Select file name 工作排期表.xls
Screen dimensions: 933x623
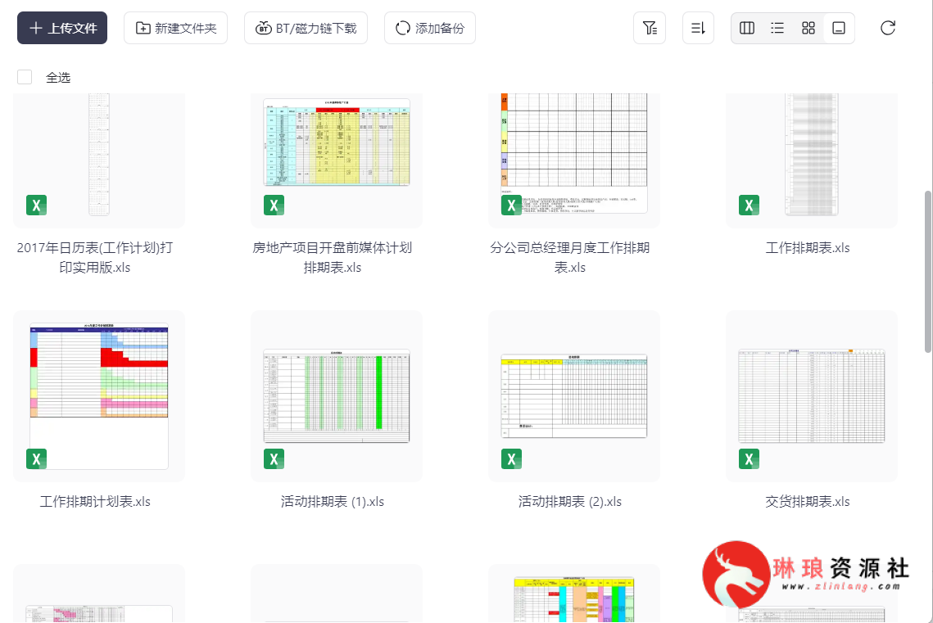pos(808,248)
